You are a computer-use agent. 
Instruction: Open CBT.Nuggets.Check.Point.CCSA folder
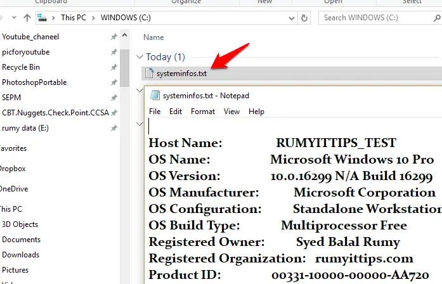[x=55, y=113]
